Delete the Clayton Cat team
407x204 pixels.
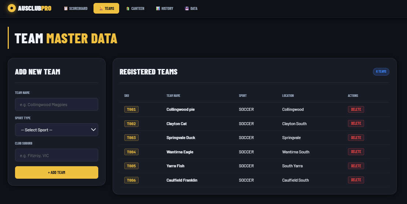click(356, 123)
